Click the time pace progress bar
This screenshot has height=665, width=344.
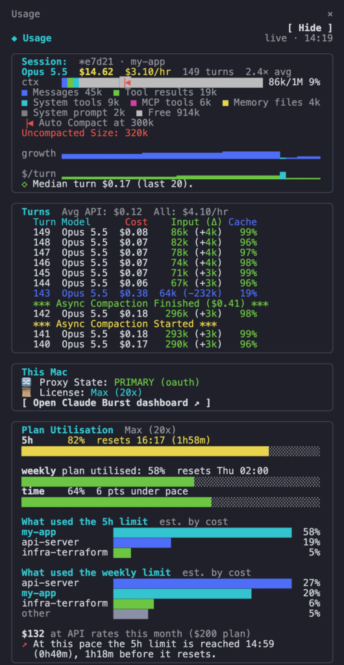pyautogui.click(x=171, y=502)
